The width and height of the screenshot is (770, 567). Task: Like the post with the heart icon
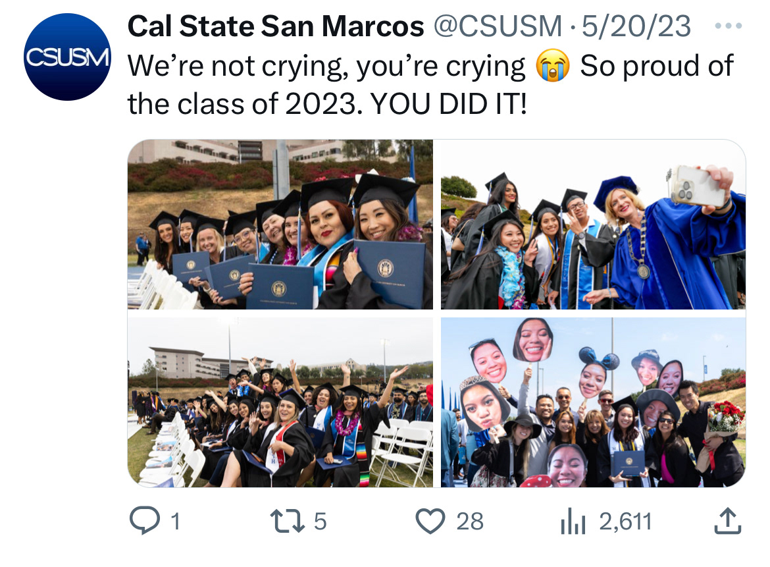(430, 522)
